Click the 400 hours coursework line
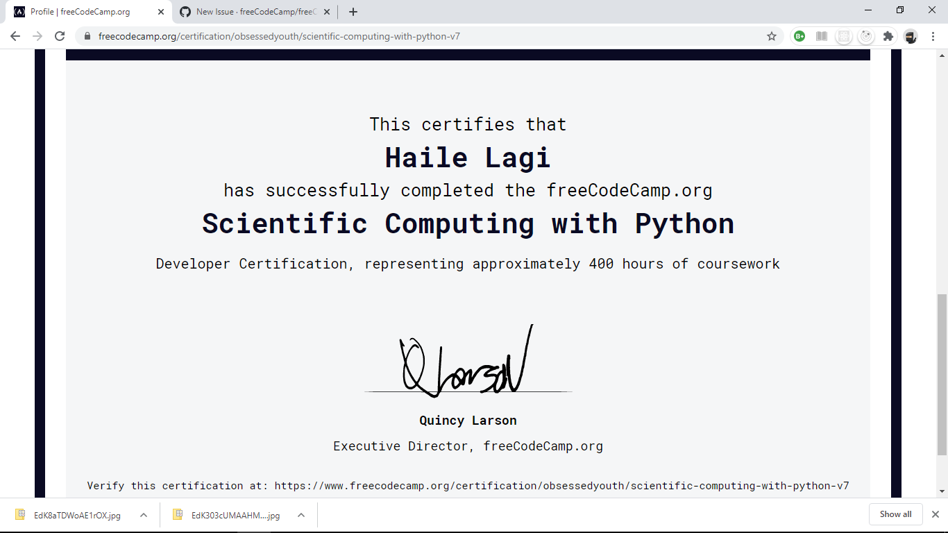The image size is (948, 533). tap(468, 264)
